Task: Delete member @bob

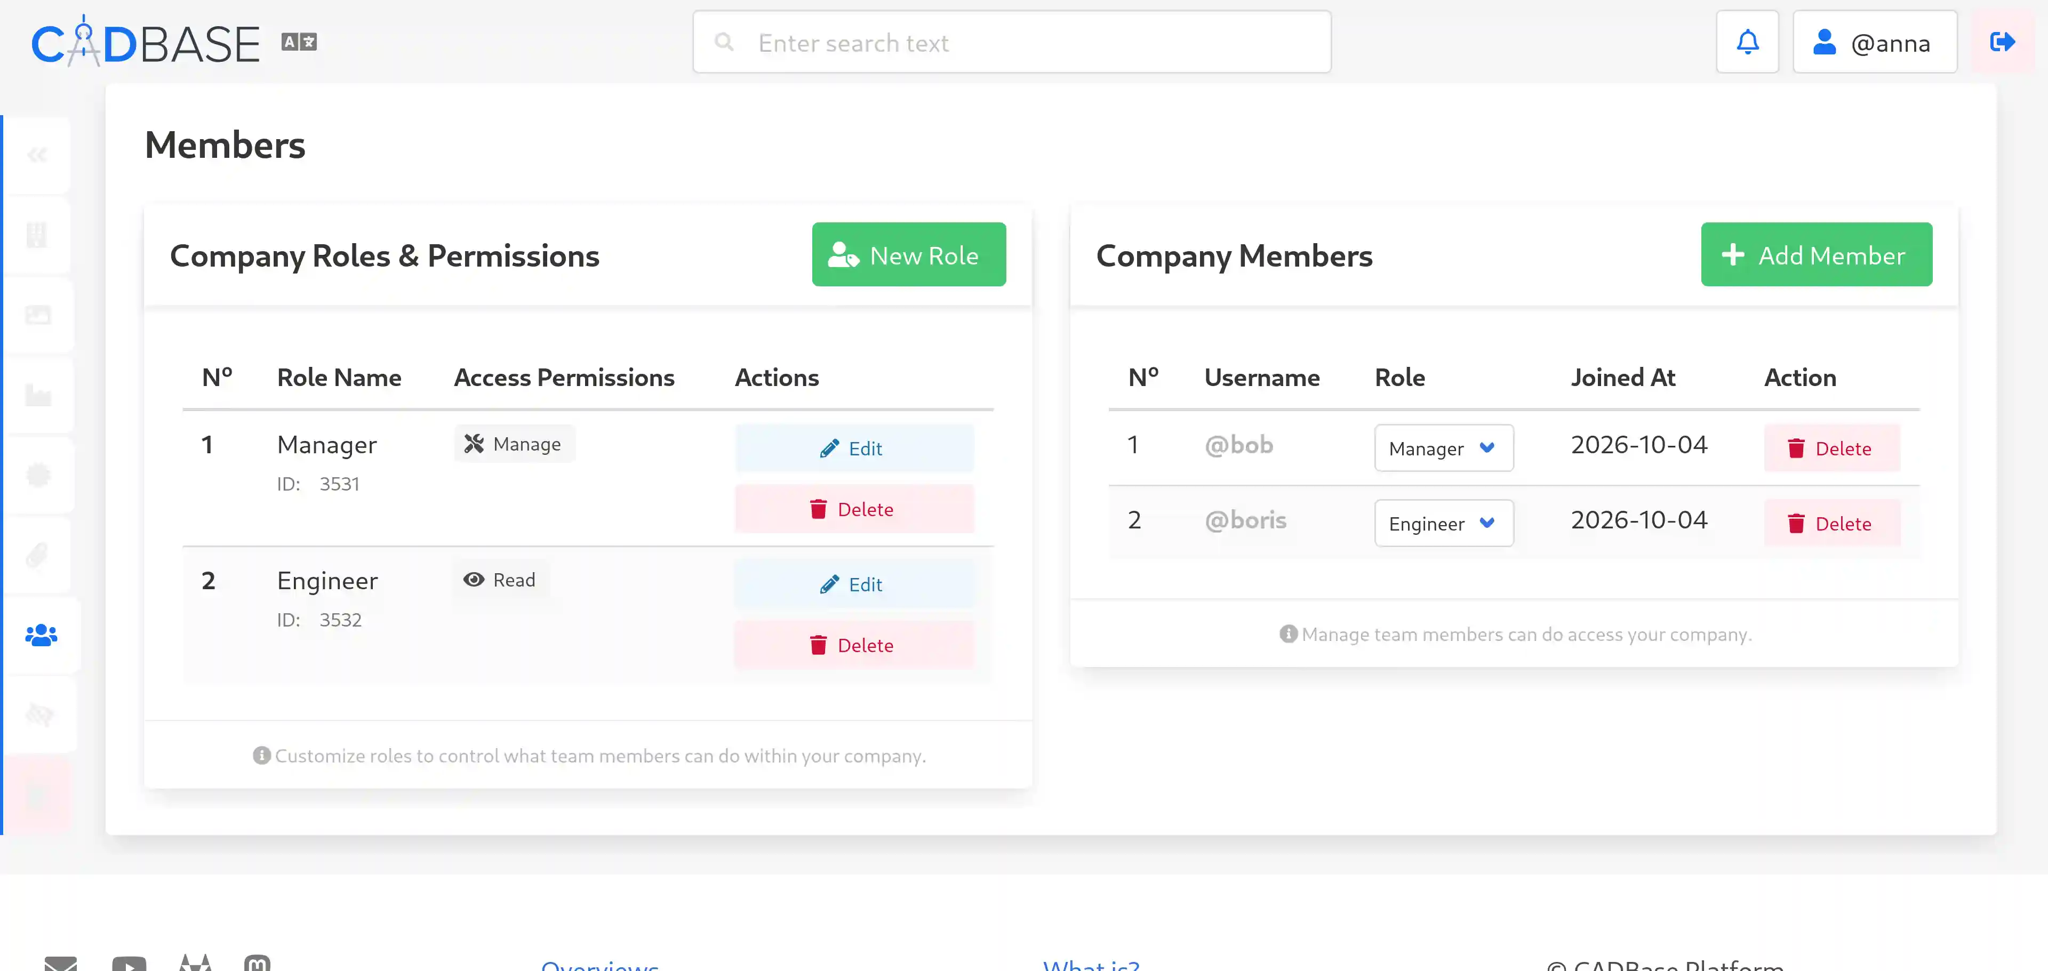Action: point(1832,448)
